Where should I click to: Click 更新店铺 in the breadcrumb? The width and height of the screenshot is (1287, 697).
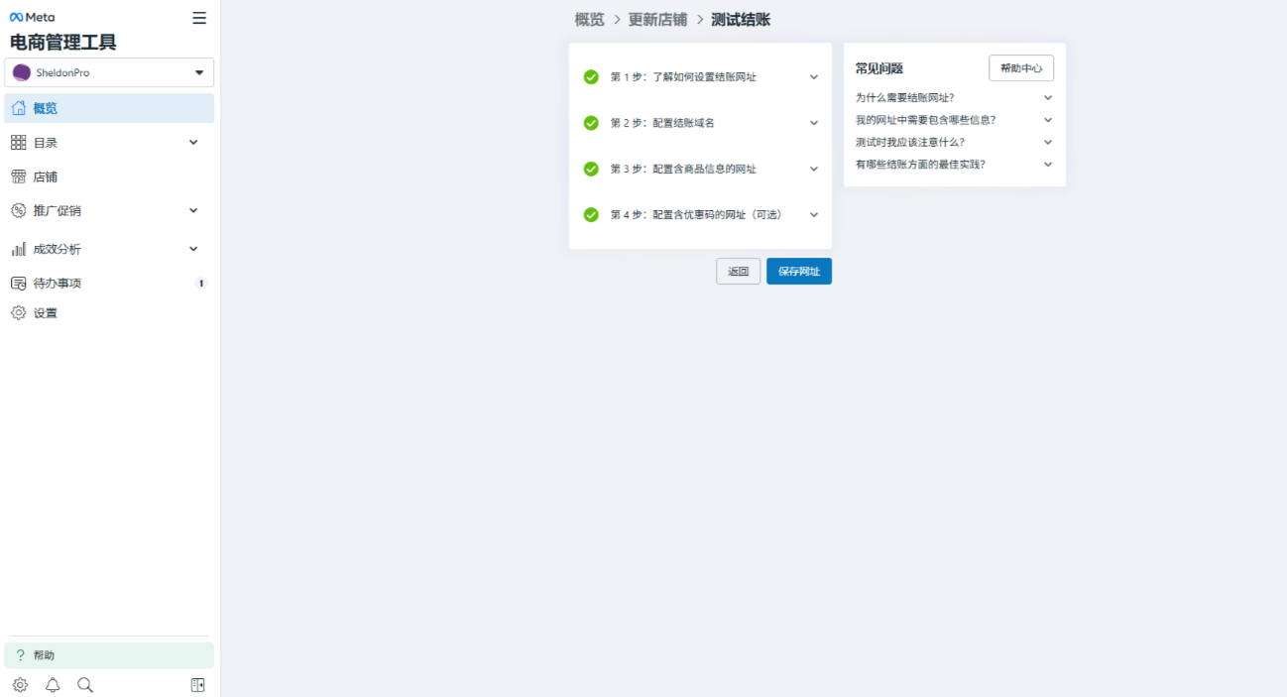coord(657,20)
